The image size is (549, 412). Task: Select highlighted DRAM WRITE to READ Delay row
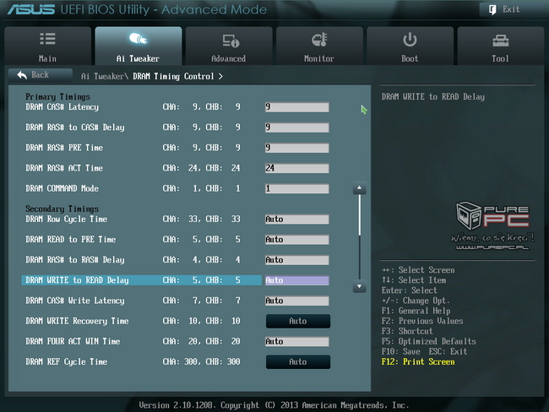pos(141,280)
